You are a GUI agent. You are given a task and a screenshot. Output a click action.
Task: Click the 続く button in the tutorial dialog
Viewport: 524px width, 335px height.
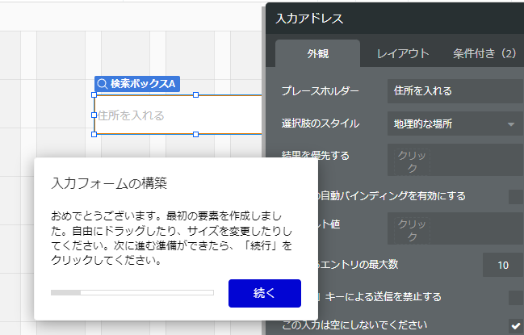[265, 293]
